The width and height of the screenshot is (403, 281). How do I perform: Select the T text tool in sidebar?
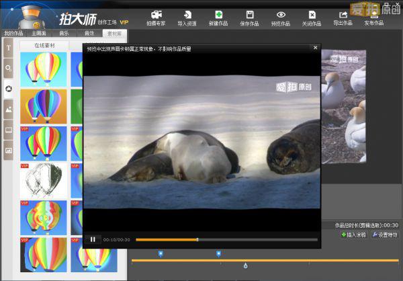pyautogui.click(x=9, y=48)
